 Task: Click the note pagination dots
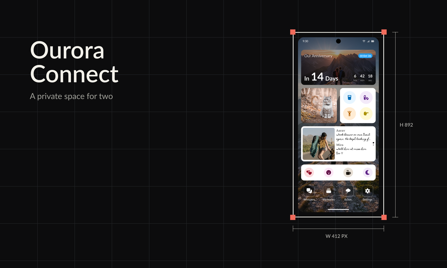[x=373, y=144]
